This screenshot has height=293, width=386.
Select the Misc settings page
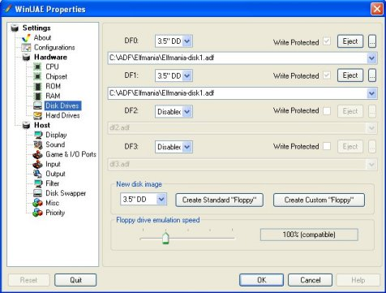52,203
